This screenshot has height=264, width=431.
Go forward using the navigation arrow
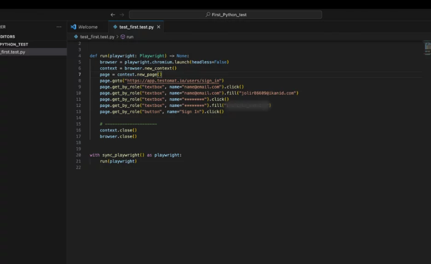(122, 15)
